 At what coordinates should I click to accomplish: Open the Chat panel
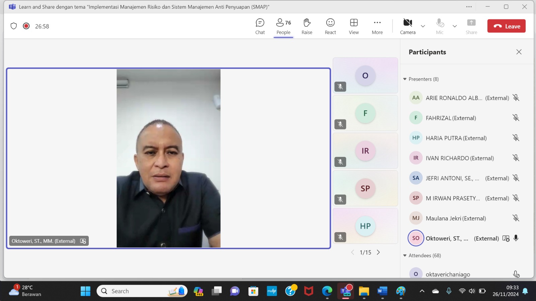pos(260,26)
